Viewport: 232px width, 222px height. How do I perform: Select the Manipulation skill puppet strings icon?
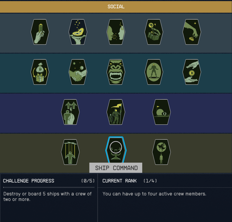pos(70,152)
